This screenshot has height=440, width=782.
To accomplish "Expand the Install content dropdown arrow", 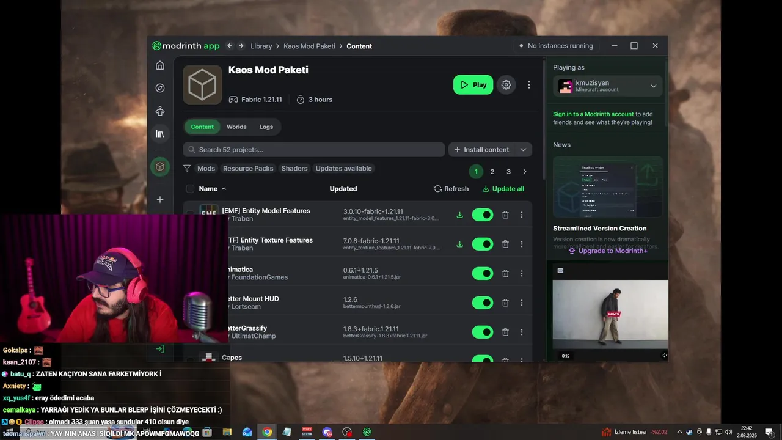I will 524,150.
